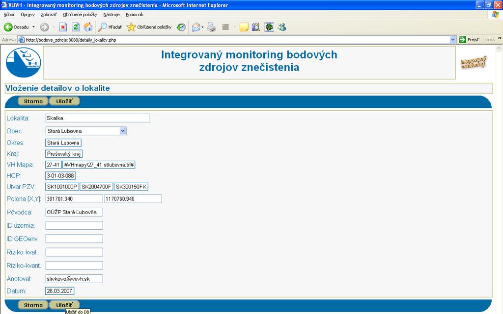Click the forward navigation arrow icon
Image resolution: width=503 pixels, height=314 pixels.
tap(44, 27)
